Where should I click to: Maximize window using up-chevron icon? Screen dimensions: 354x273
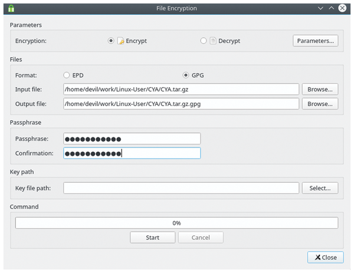[332, 8]
